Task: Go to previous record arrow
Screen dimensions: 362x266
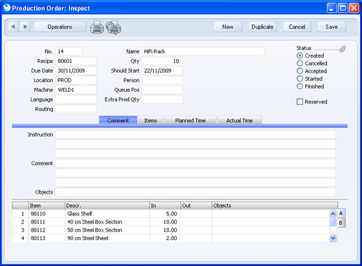Action: point(13,27)
